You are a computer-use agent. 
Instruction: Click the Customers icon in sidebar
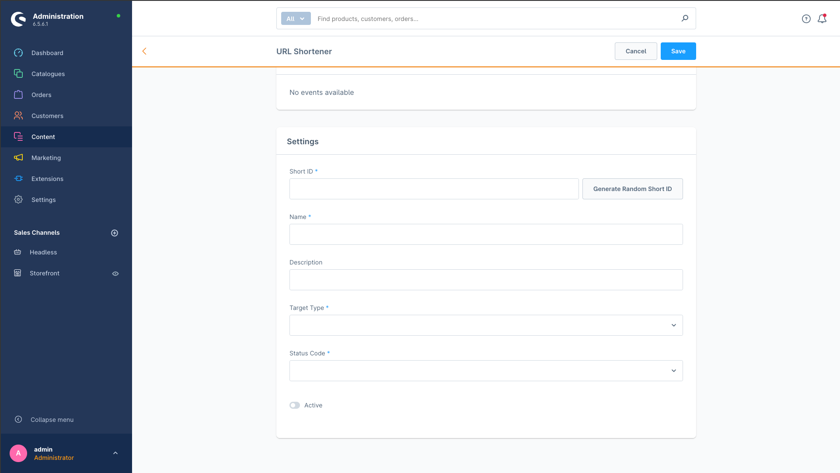pyautogui.click(x=18, y=116)
